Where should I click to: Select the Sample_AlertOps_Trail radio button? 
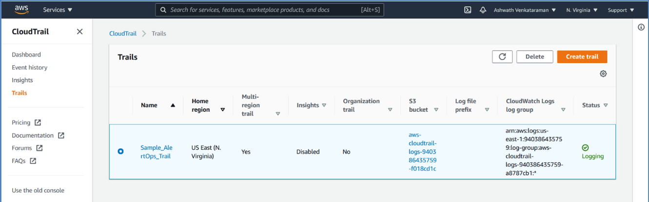click(x=120, y=151)
